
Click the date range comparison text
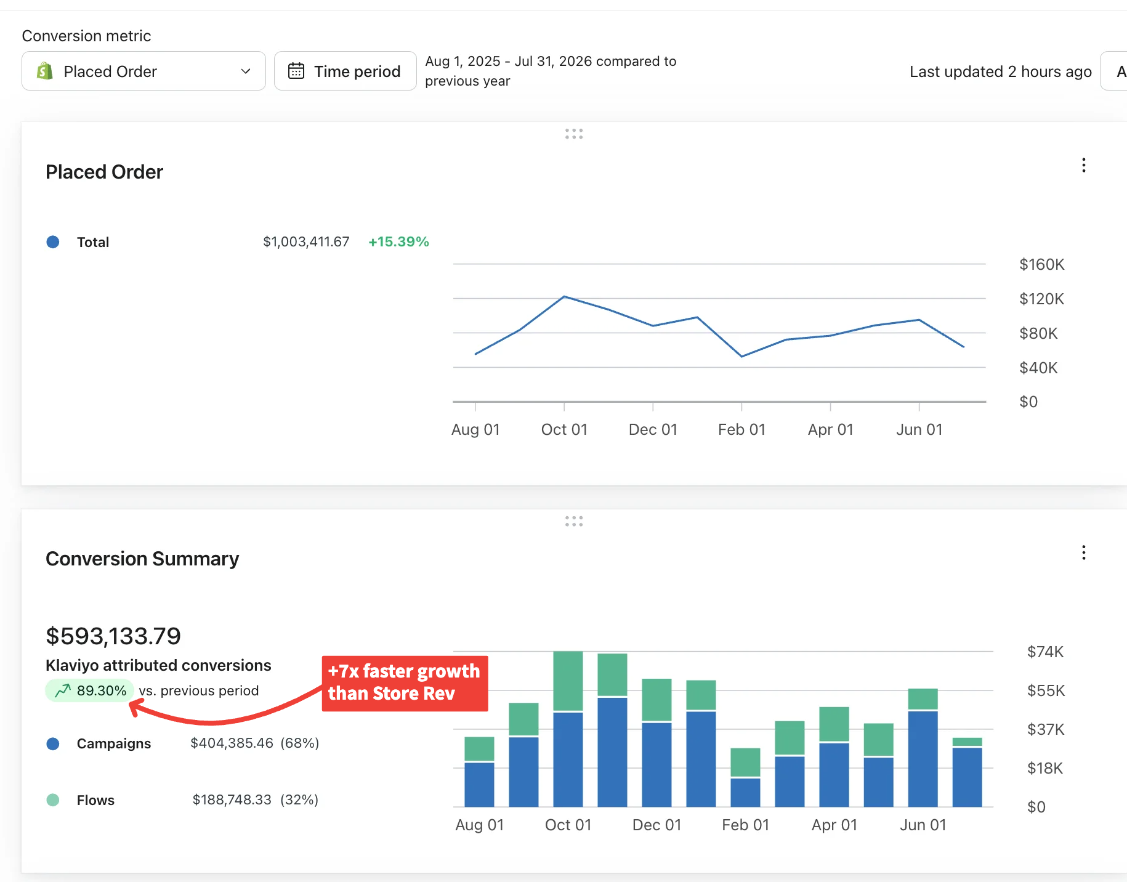(x=551, y=71)
